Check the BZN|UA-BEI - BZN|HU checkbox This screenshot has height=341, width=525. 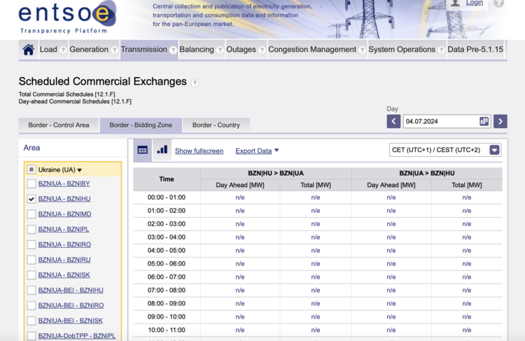click(31, 291)
